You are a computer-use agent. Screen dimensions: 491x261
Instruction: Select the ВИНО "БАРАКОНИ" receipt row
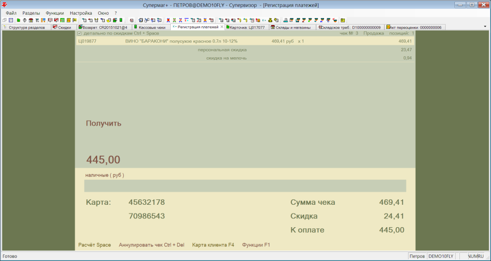245,41
